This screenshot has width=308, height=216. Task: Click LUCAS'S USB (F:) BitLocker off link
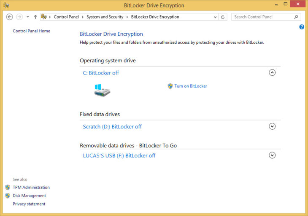click(x=119, y=156)
